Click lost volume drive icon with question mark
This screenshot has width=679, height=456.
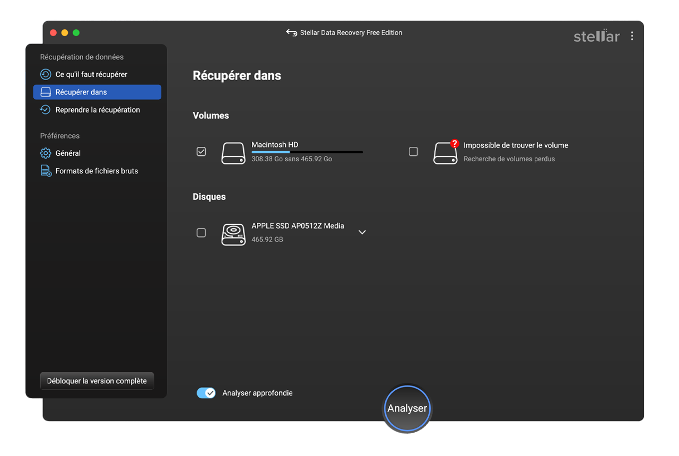pyautogui.click(x=446, y=152)
